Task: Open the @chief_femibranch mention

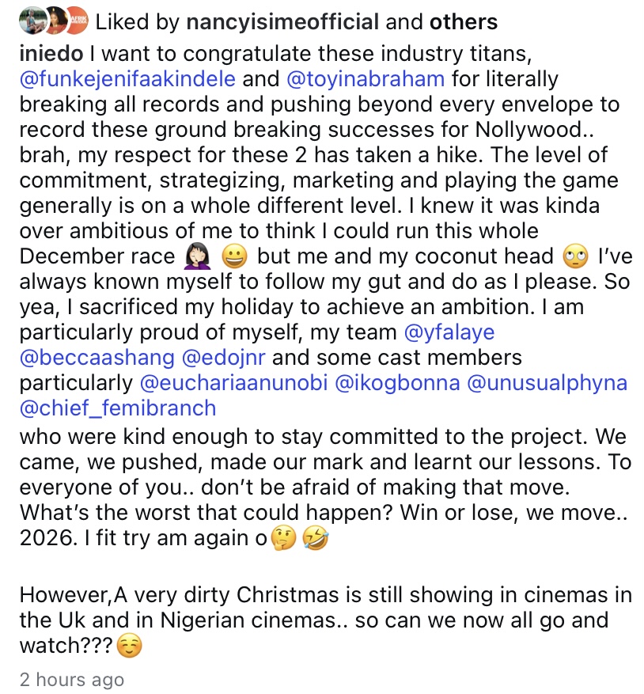Action: (118, 409)
